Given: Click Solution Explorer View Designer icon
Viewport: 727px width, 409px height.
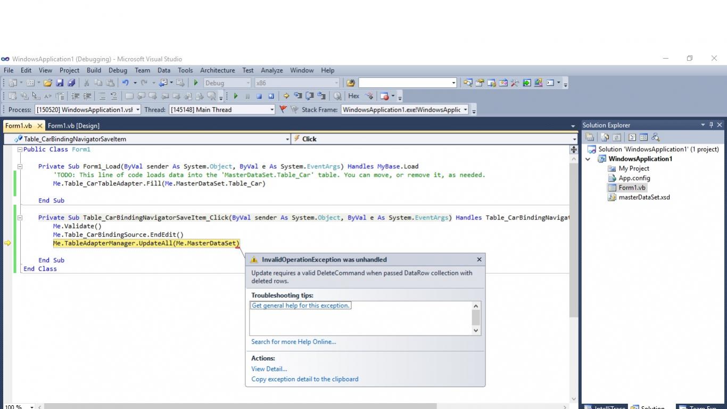Looking at the screenshot, I should pyautogui.click(x=643, y=137).
